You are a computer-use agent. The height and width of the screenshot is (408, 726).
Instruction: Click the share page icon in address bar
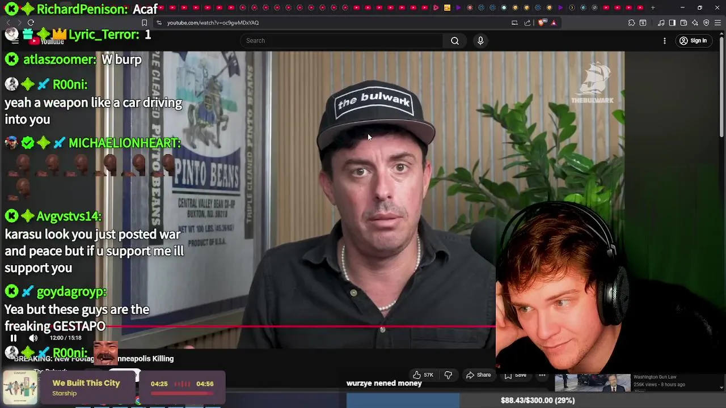pyautogui.click(x=527, y=23)
